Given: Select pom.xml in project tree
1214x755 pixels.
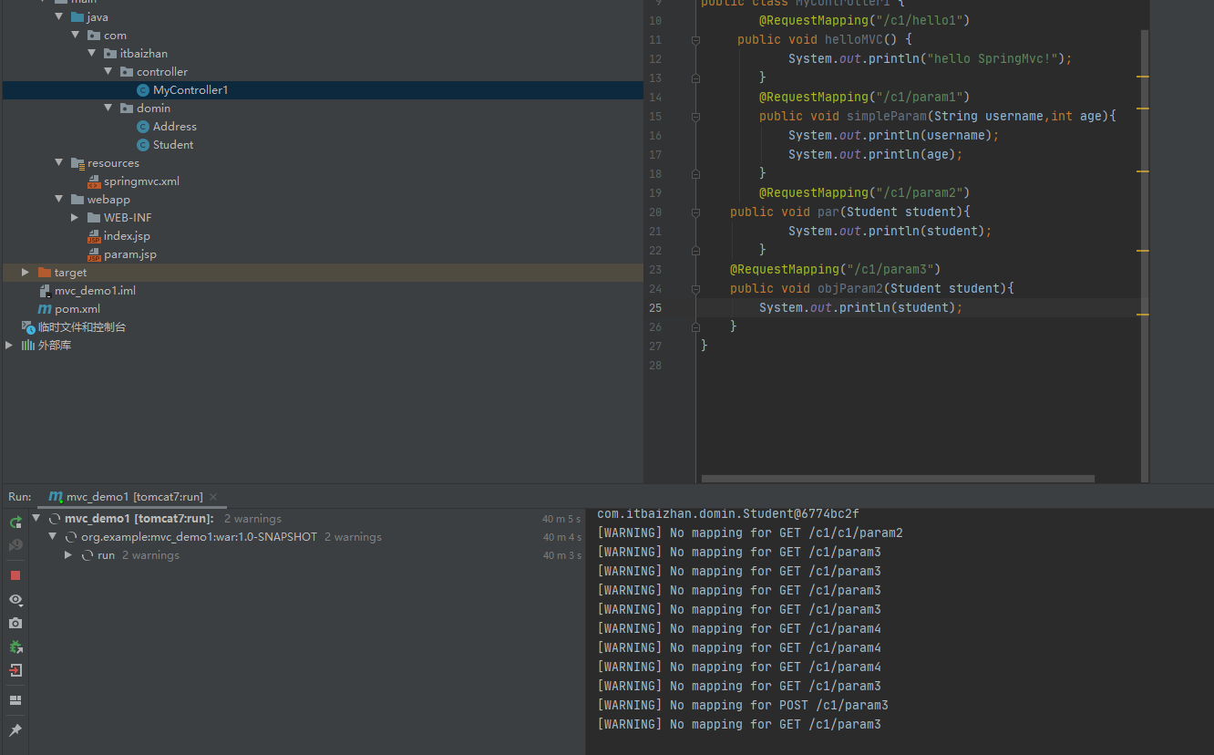Looking at the screenshot, I should (77, 309).
